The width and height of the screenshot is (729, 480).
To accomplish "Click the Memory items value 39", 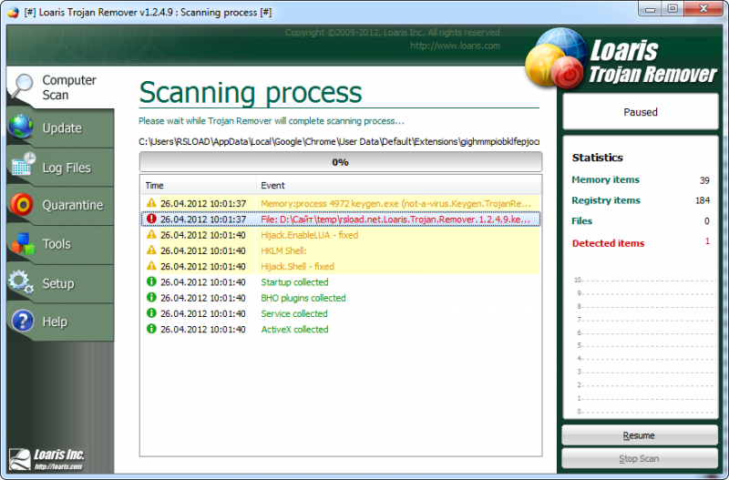I will click(x=704, y=180).
